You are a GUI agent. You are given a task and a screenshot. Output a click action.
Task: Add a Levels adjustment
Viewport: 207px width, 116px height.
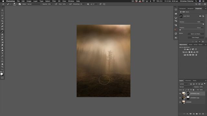(x=188, y=49)
